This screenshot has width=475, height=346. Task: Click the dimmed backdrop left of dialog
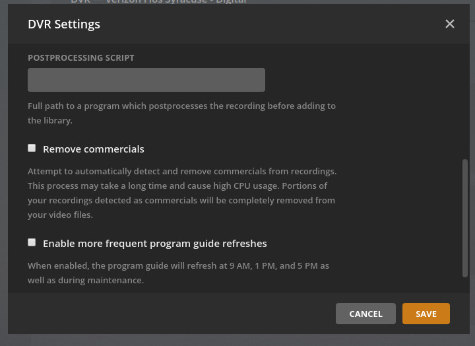(3, 172)
